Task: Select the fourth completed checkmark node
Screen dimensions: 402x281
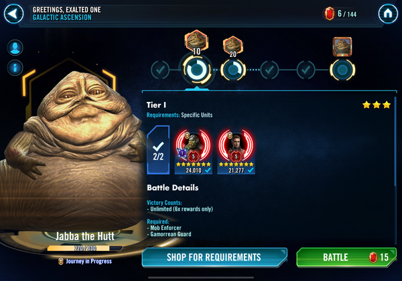Action: 269,70
